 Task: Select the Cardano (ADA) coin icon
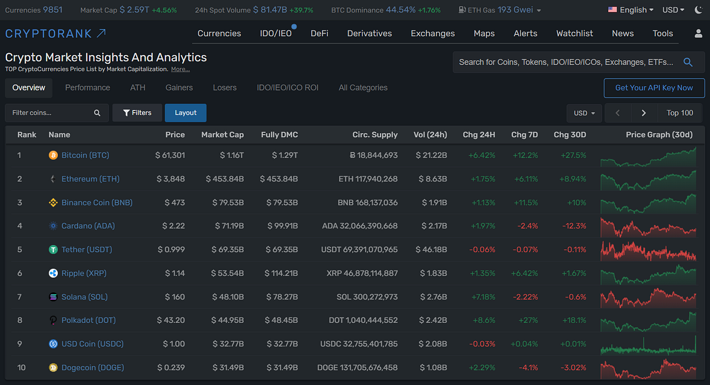tap(53, 226)
